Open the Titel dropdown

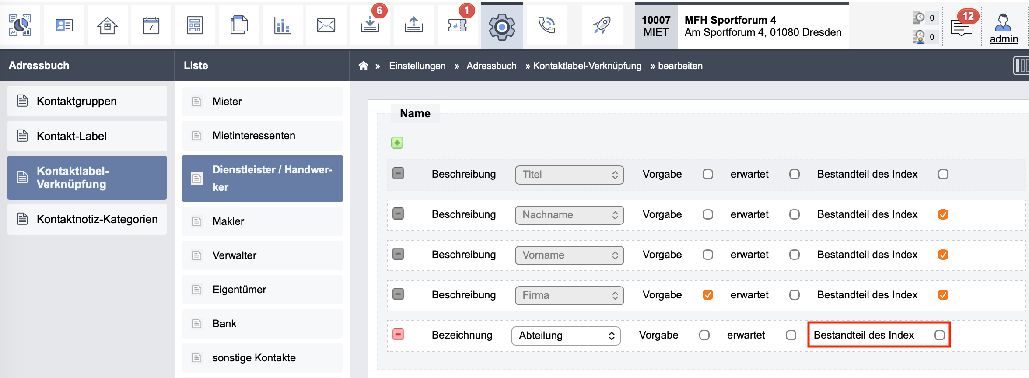pos(570,175)
